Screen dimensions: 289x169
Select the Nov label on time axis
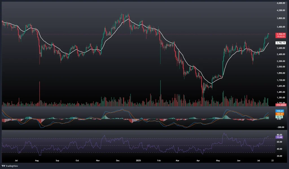(98, 161)
